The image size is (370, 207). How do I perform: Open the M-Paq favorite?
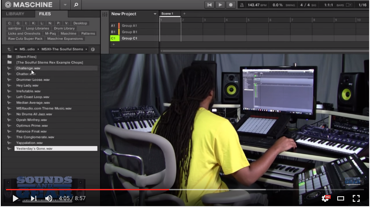(x=50, y=33)
